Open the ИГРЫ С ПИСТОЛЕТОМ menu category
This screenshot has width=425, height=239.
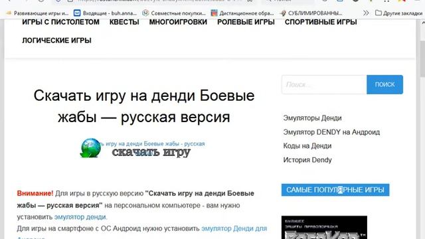pyautogui.click(x=60, y=22)
